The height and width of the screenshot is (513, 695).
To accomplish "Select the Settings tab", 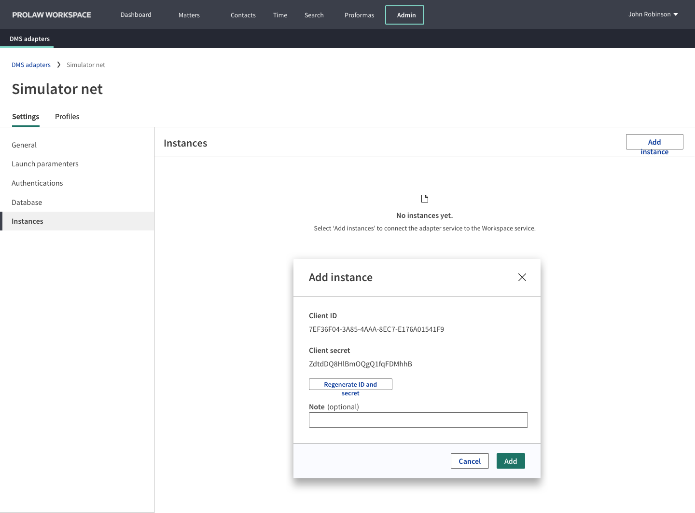I will (25, 116).
